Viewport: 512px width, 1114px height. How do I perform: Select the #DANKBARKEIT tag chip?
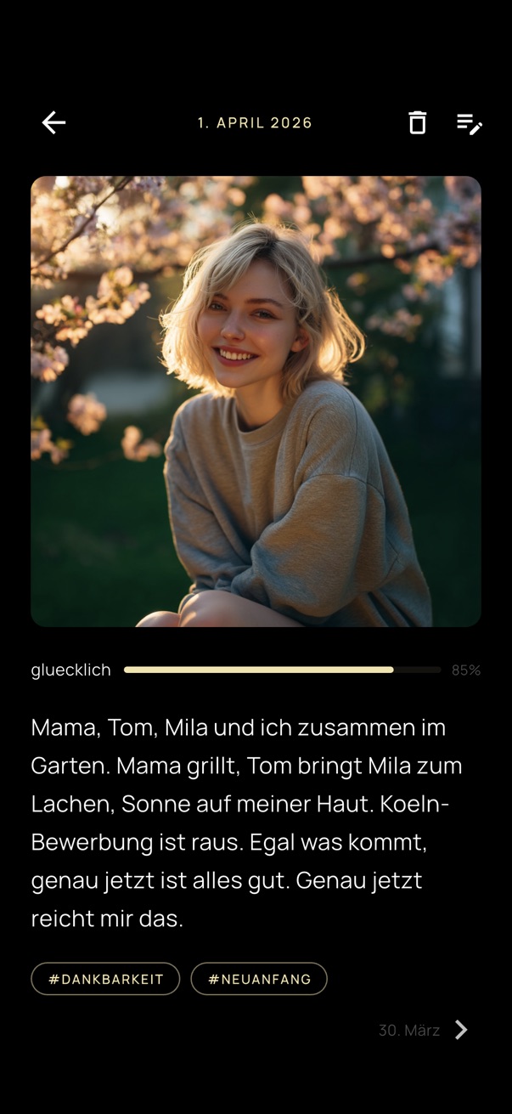(x=105, y=979)
